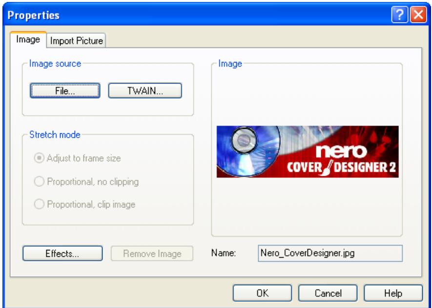Click the Image source group label
Viewport: 432px width, 308px height.
(55, 63)
